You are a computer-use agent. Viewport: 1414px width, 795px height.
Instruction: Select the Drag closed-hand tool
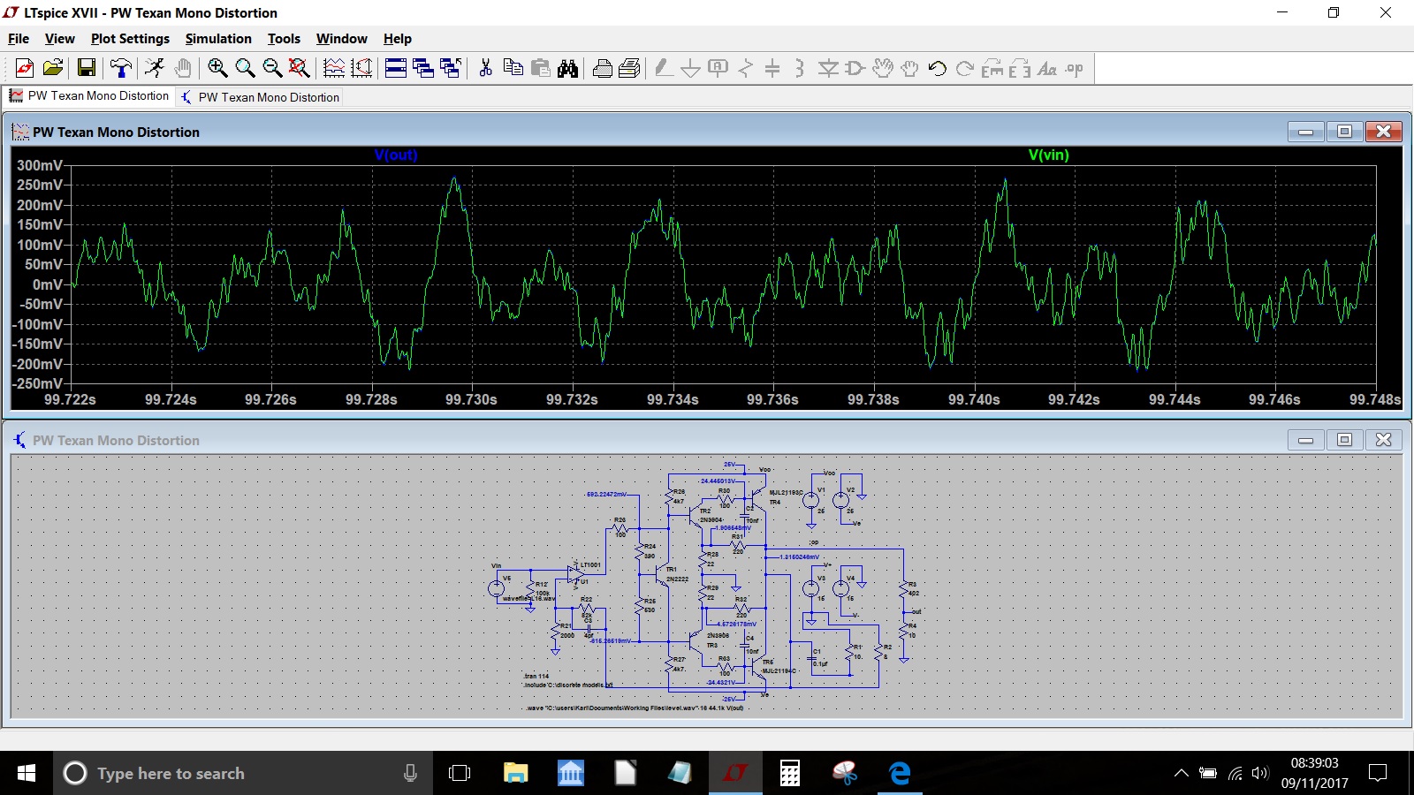pos(910,68)
